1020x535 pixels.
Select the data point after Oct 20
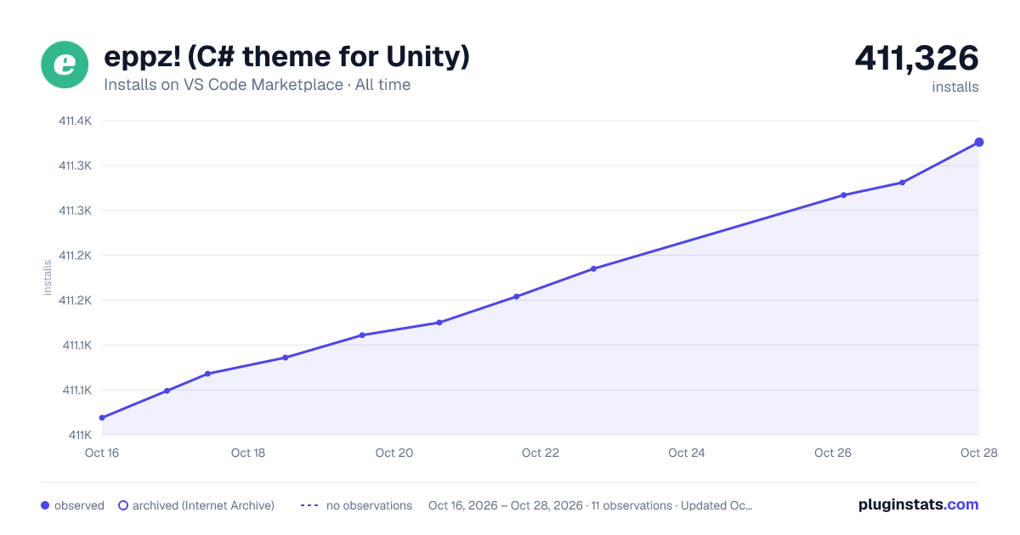[439, 323]
